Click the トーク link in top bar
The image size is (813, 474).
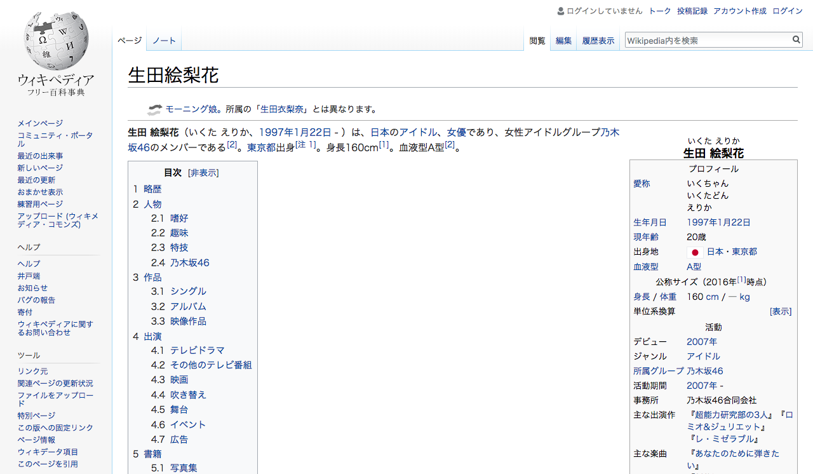click(x=660, y=11)
